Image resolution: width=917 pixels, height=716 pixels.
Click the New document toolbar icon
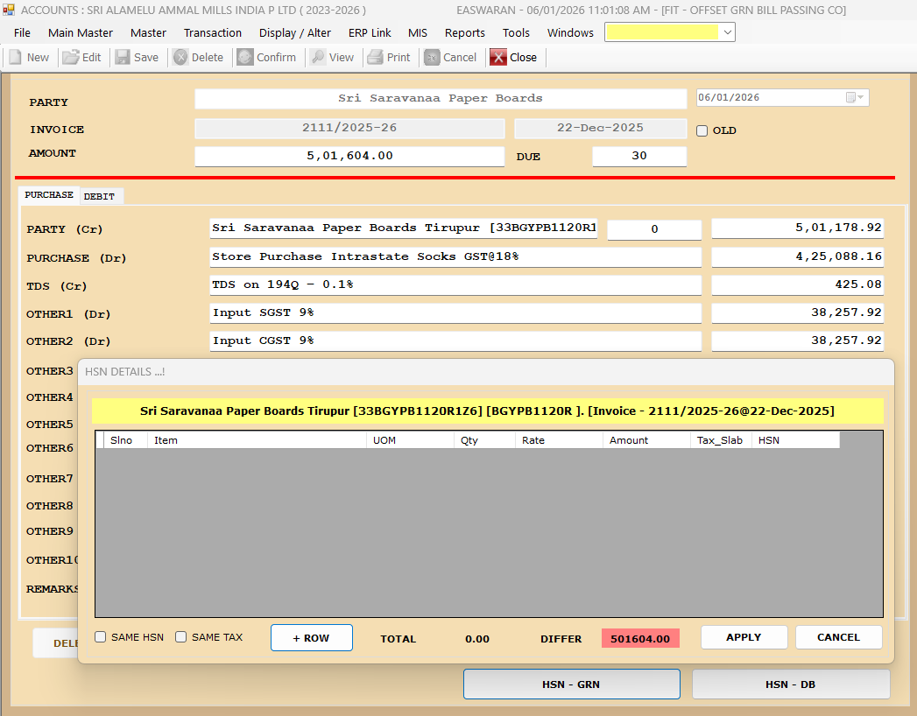coord(15,57)
